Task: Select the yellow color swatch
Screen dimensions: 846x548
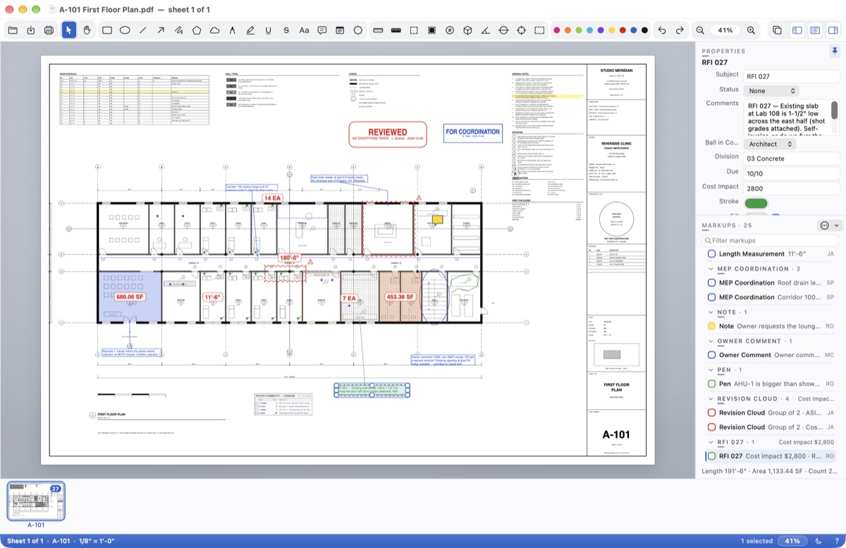Action: [611, 30]
